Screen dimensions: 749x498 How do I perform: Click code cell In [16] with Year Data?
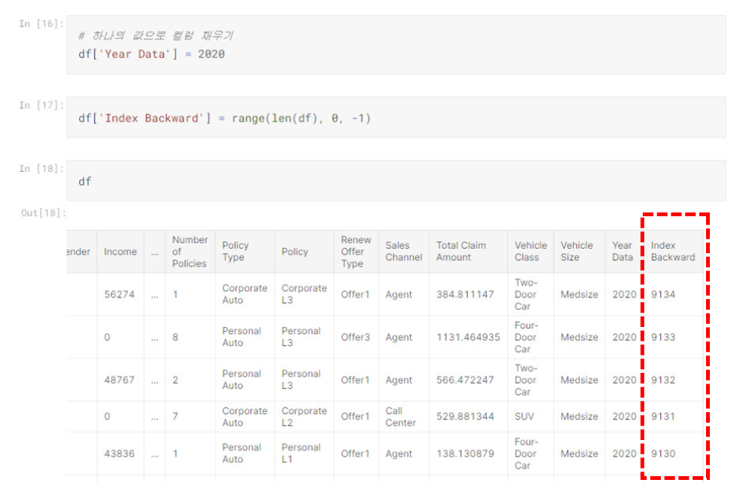(396, 45)
